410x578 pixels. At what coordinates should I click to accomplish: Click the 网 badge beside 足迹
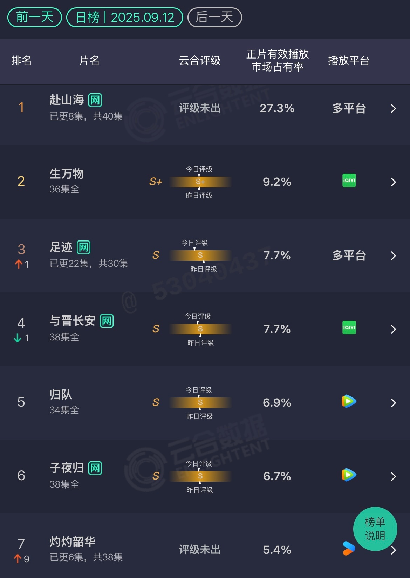pos(84,247)
